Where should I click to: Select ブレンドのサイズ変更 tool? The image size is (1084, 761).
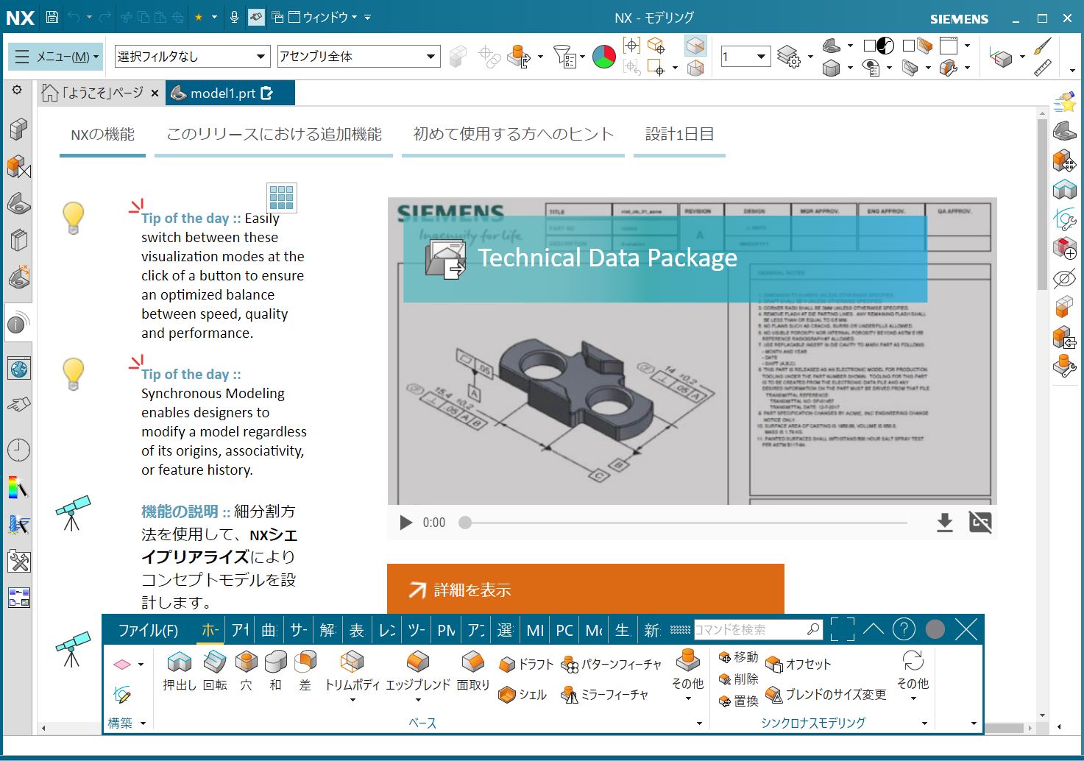click(x=826, y=694)
